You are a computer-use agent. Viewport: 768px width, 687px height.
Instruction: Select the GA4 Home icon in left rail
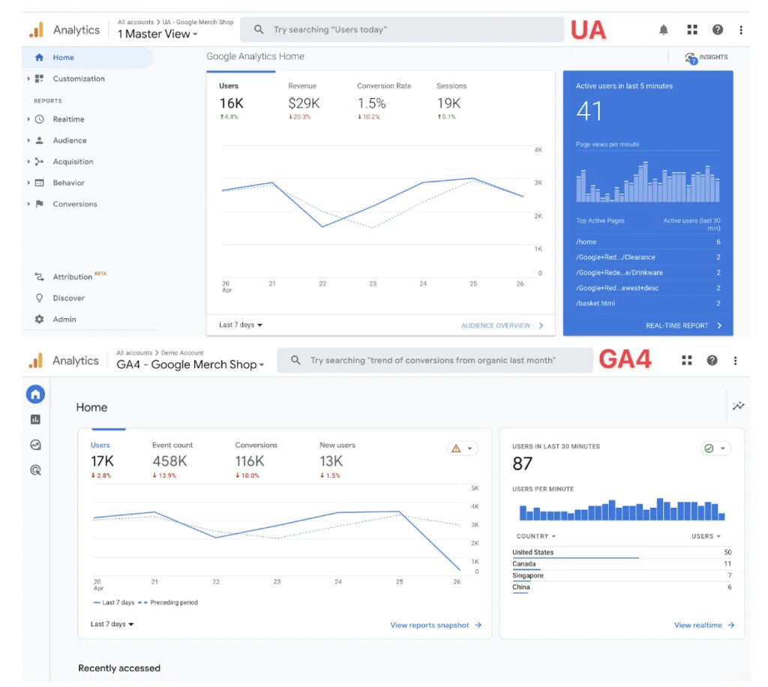pos(35,394)
